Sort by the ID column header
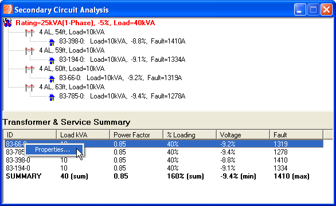This screenshot has height=206, width=336. coord(30,135)
